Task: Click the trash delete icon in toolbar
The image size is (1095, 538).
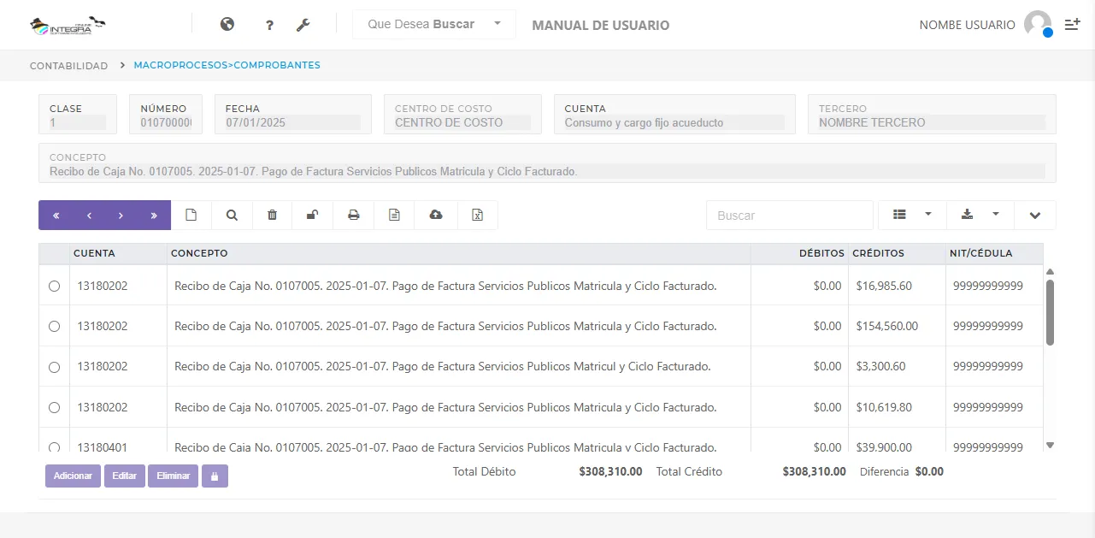Action: [272, 216]
